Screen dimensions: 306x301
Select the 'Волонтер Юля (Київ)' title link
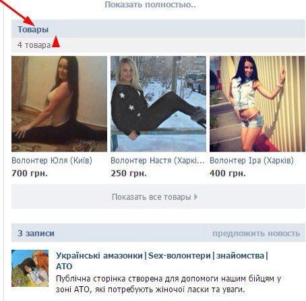pyautogui.click(x=52, y=161)
